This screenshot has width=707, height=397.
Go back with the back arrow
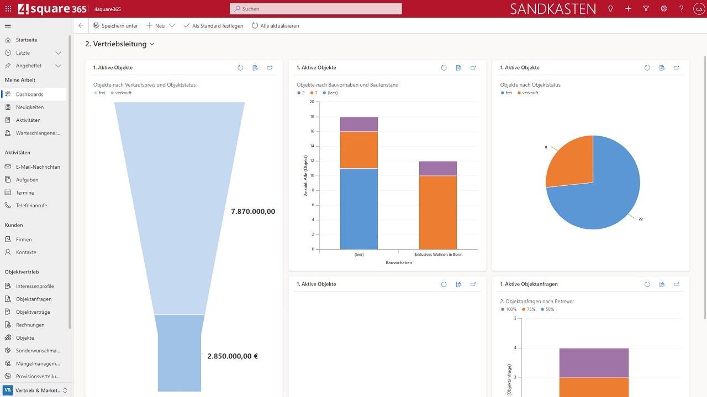81,25
